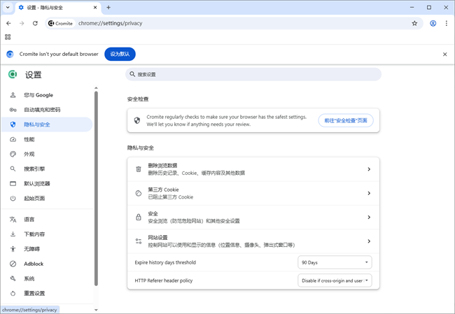
Task: Click 'Expire history days threshold' label
Action: [x=165, y=263]
